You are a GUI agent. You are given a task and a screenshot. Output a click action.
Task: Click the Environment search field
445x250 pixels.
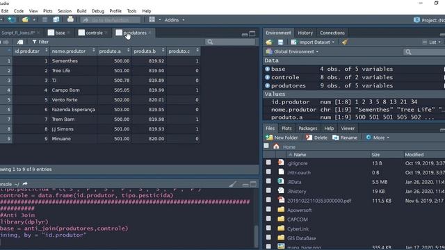click(x=424, y=52)
